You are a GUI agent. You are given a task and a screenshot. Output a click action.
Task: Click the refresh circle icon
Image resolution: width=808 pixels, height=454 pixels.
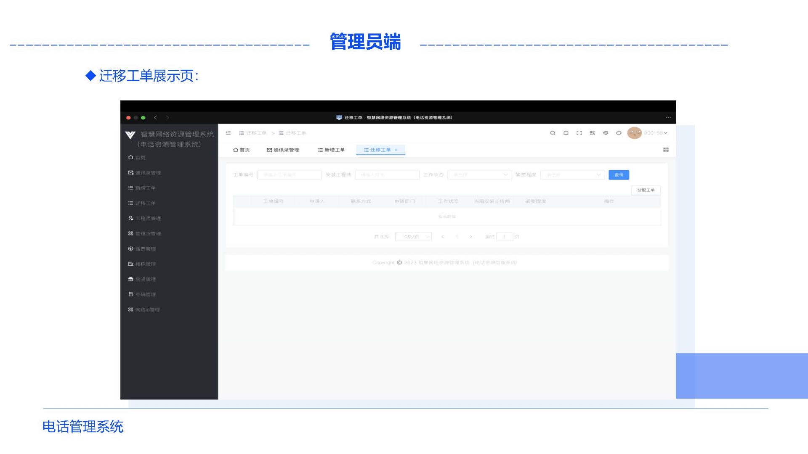619,133
